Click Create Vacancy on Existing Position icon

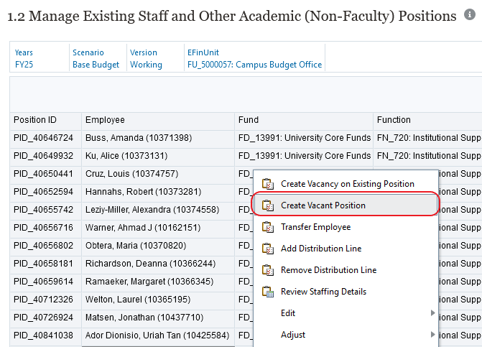268,184
